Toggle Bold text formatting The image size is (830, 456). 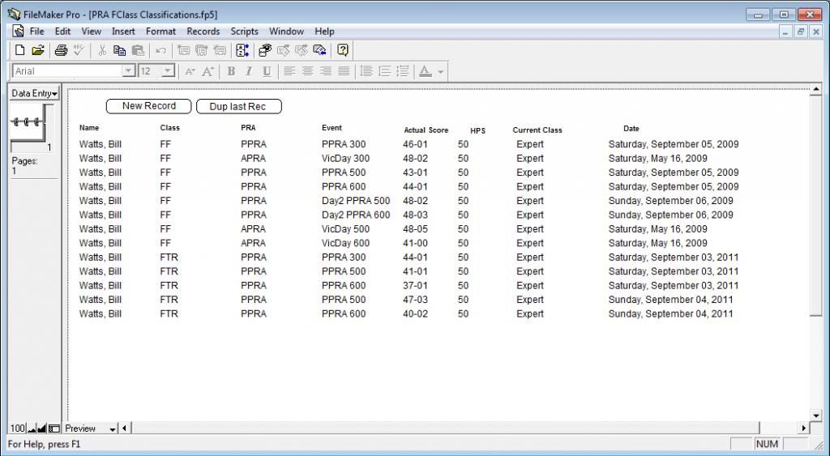(231, 71)
